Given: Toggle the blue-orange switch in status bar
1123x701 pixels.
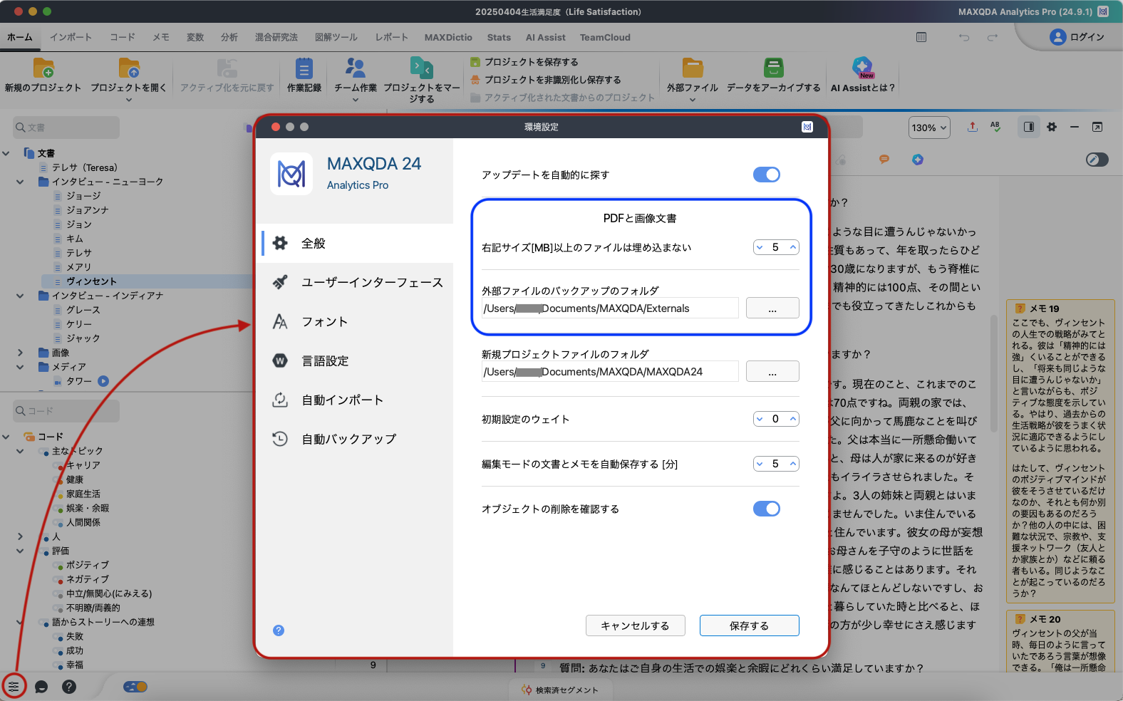Looking at the screenshot, I should (x=135, y=687).
